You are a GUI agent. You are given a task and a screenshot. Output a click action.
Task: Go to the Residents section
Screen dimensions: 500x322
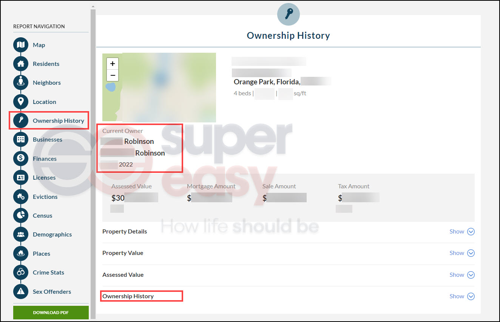(46, 64)
